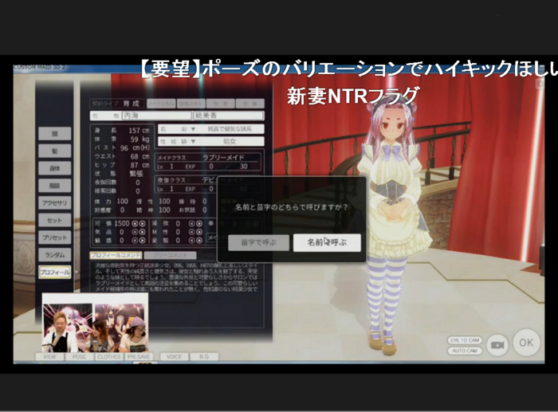This screenshot has width=558, height=412.
Task: Edit the given name field 絵美香
Action: coord(229,116)
